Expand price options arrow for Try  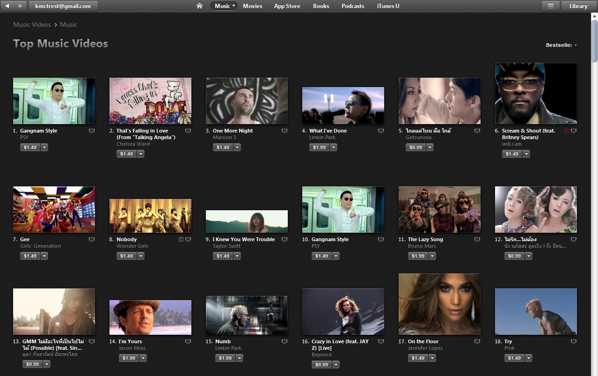coord(529,358)
